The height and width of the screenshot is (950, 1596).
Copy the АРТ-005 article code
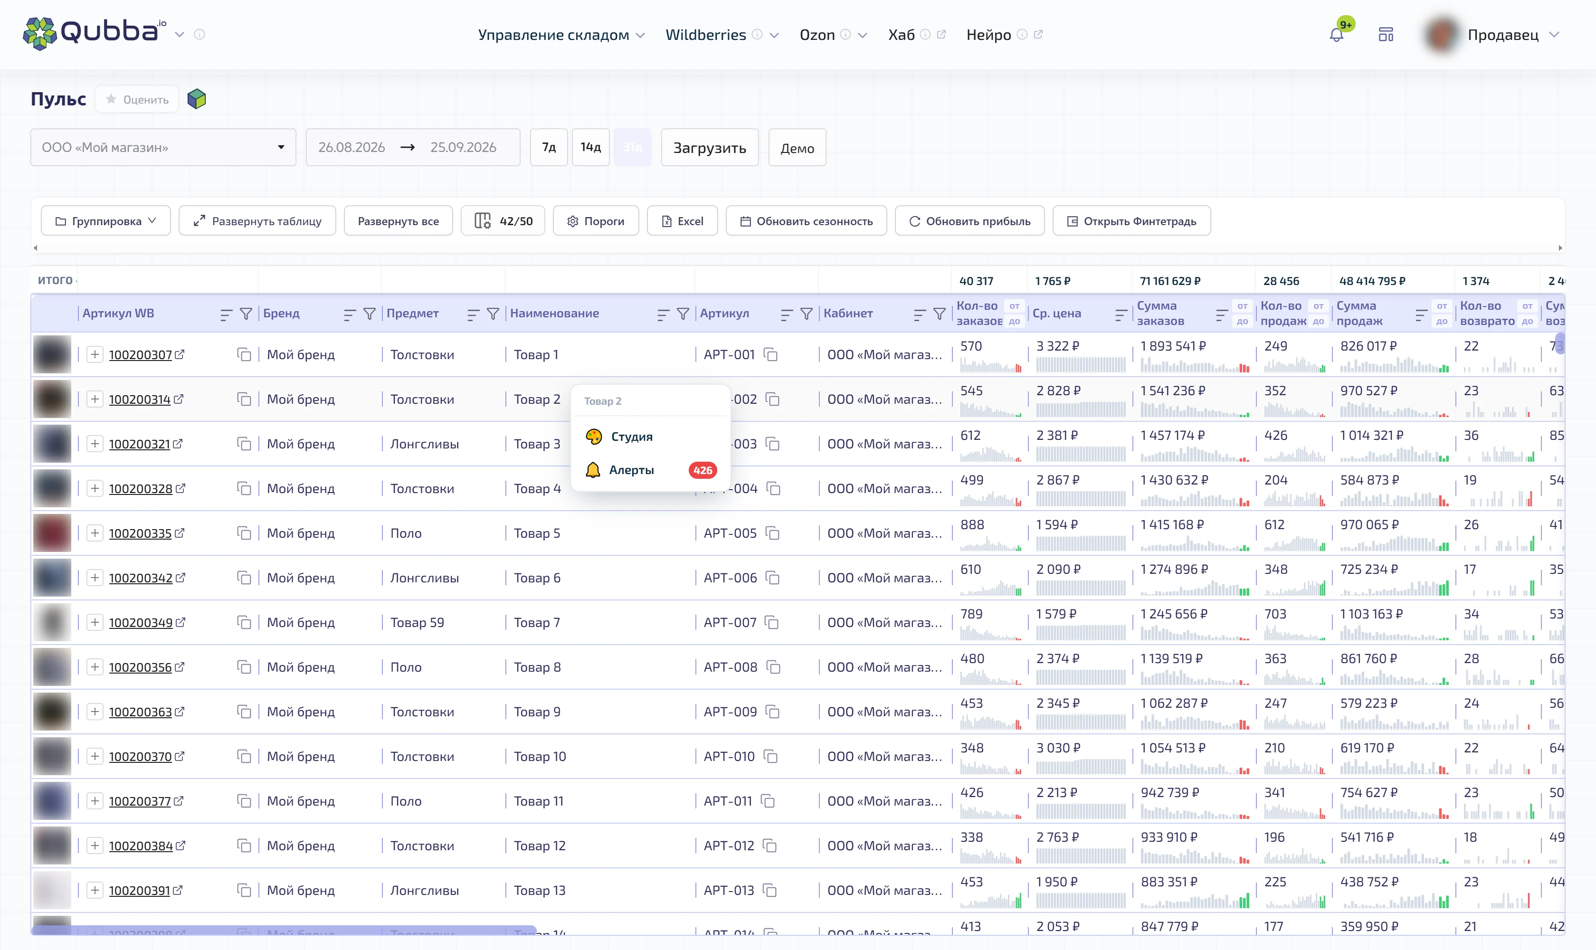pyautogui.click(x=773, y=533)
